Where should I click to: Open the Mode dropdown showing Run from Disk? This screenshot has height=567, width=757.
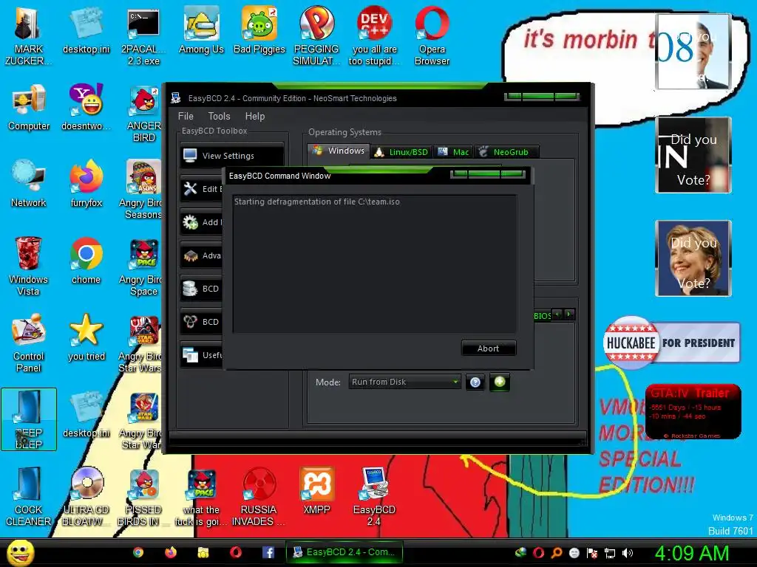(x=404, y=382)
